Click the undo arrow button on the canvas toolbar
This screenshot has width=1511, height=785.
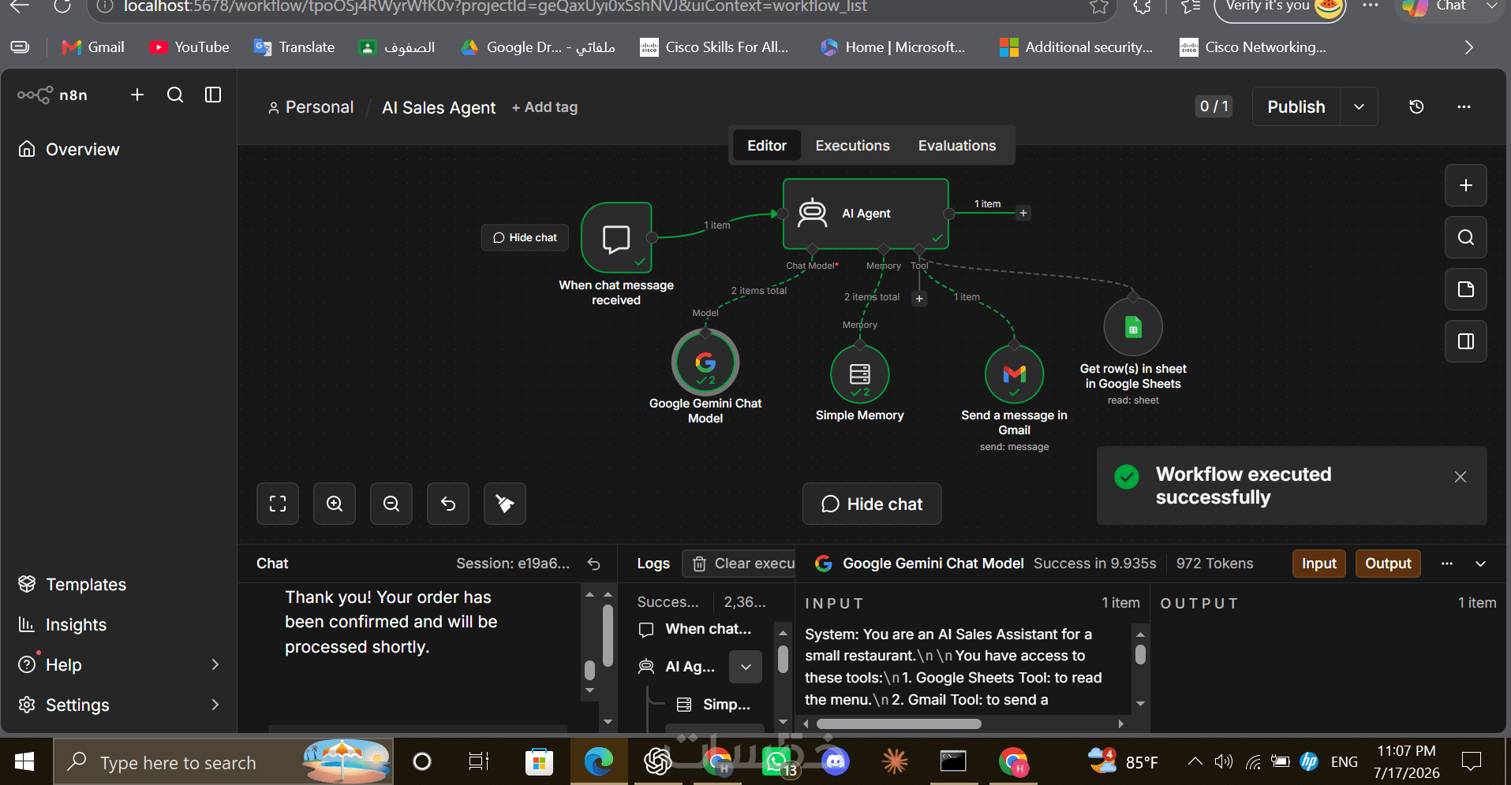448,504
